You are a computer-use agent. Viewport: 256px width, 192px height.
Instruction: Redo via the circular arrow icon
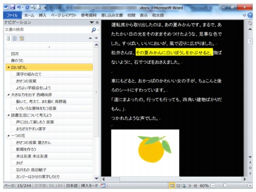tap(27, 7)
